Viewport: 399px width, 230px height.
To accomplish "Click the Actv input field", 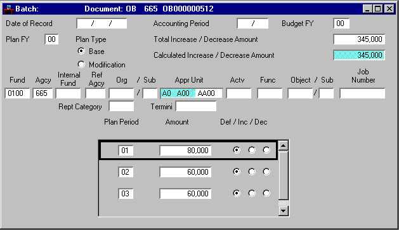I will coord(239,93).
